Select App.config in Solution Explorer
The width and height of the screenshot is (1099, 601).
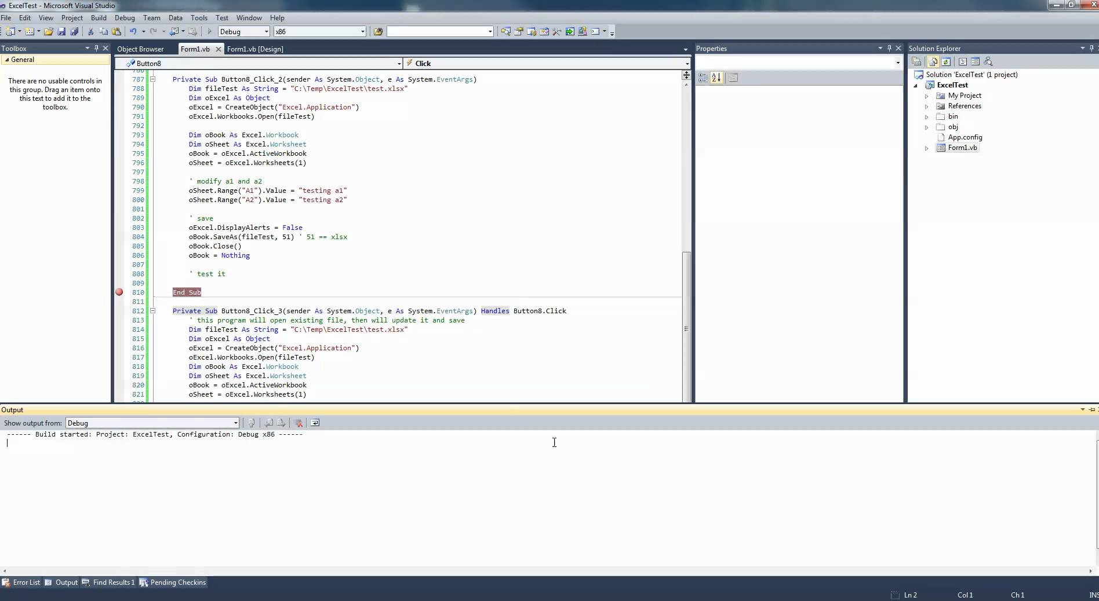[965, 137]
